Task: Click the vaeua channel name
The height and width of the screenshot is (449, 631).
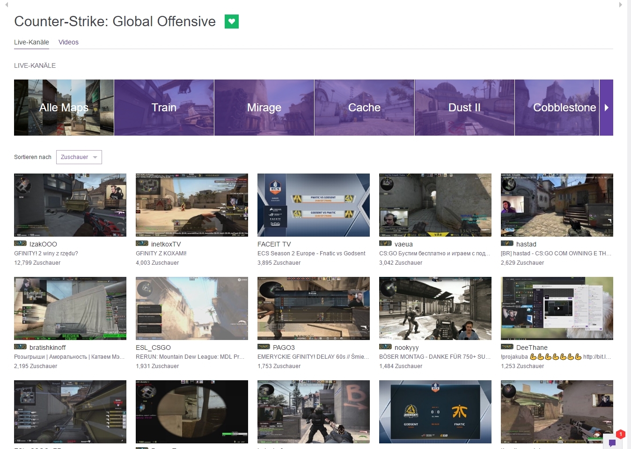Action: click(x=404, y=244)
